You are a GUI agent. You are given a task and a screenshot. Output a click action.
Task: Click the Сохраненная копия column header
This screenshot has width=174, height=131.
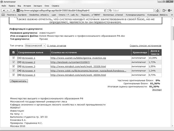coord(34,52)
